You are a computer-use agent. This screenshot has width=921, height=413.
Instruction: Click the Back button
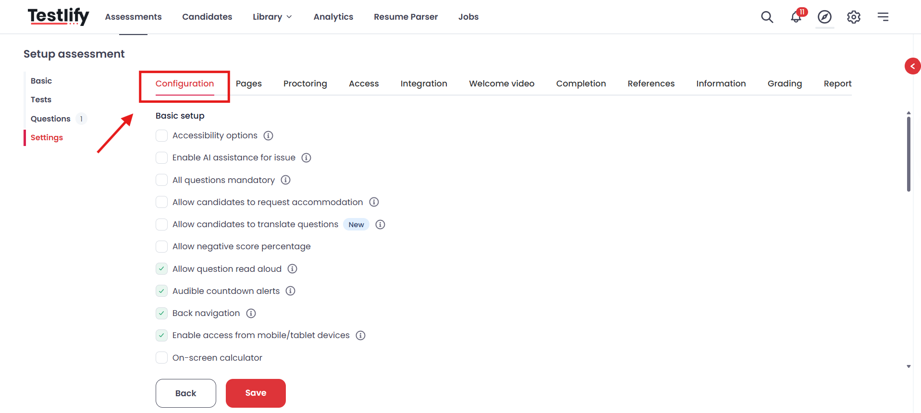pos(185,393)
